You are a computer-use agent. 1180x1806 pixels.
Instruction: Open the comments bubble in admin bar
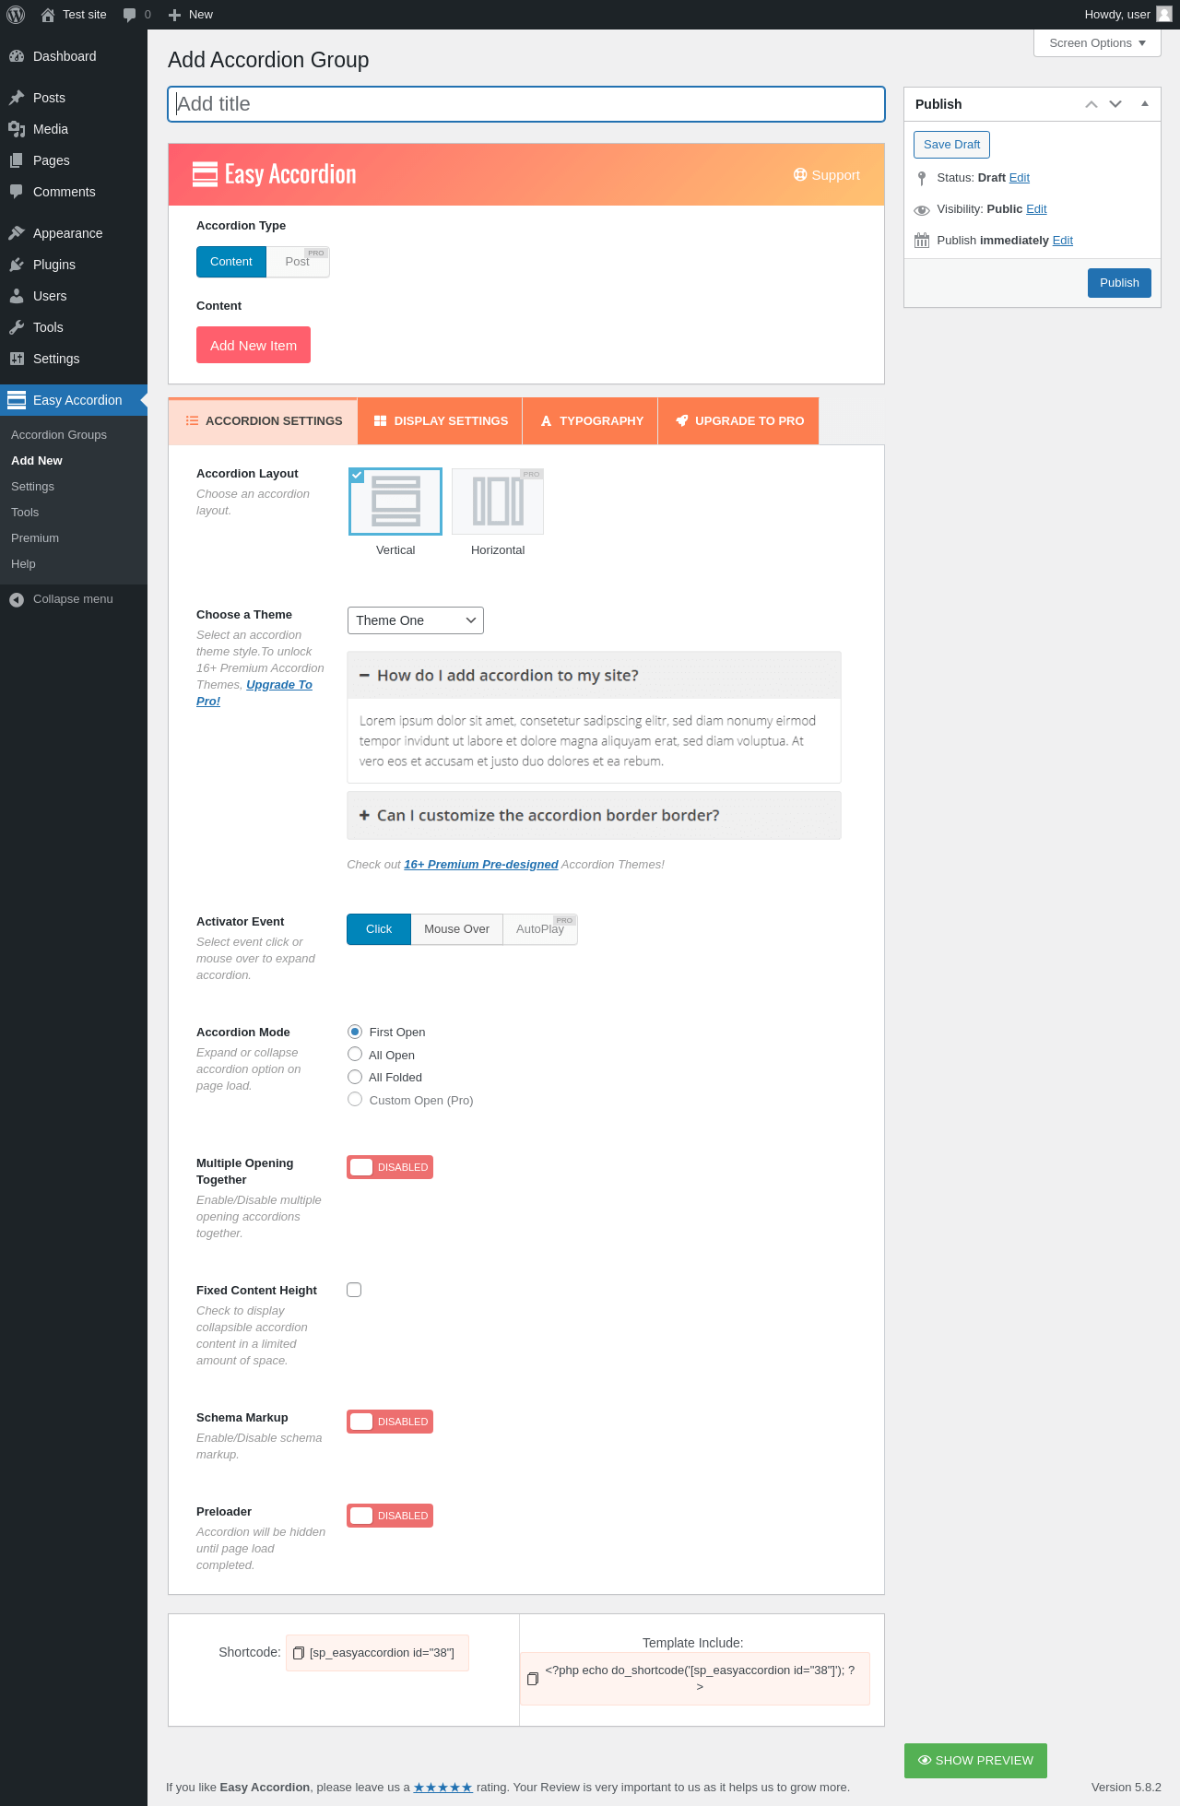(130, 15)
